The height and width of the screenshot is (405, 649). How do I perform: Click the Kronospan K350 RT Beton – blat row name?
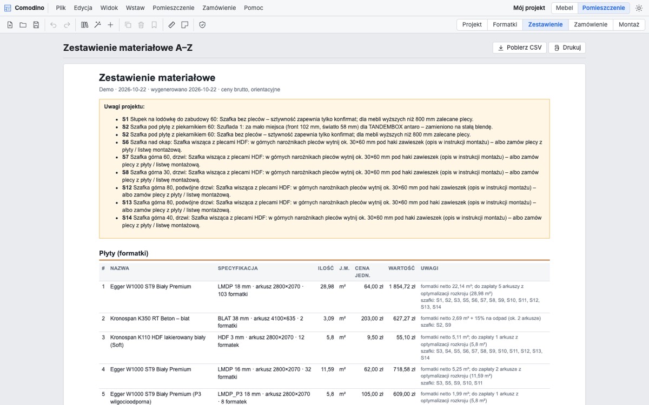click(x=150, y=319)
